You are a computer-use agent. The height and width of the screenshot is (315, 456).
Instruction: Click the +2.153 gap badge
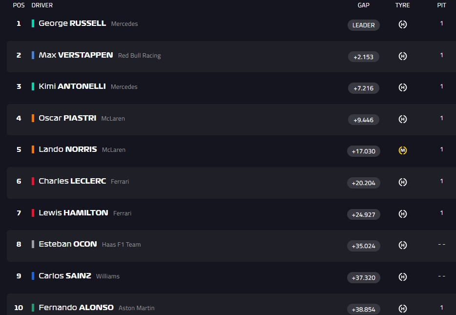click(x=363, y=57)
